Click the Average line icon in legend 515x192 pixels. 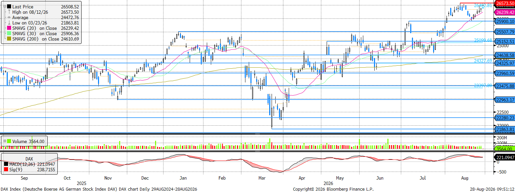click(9, 17)
